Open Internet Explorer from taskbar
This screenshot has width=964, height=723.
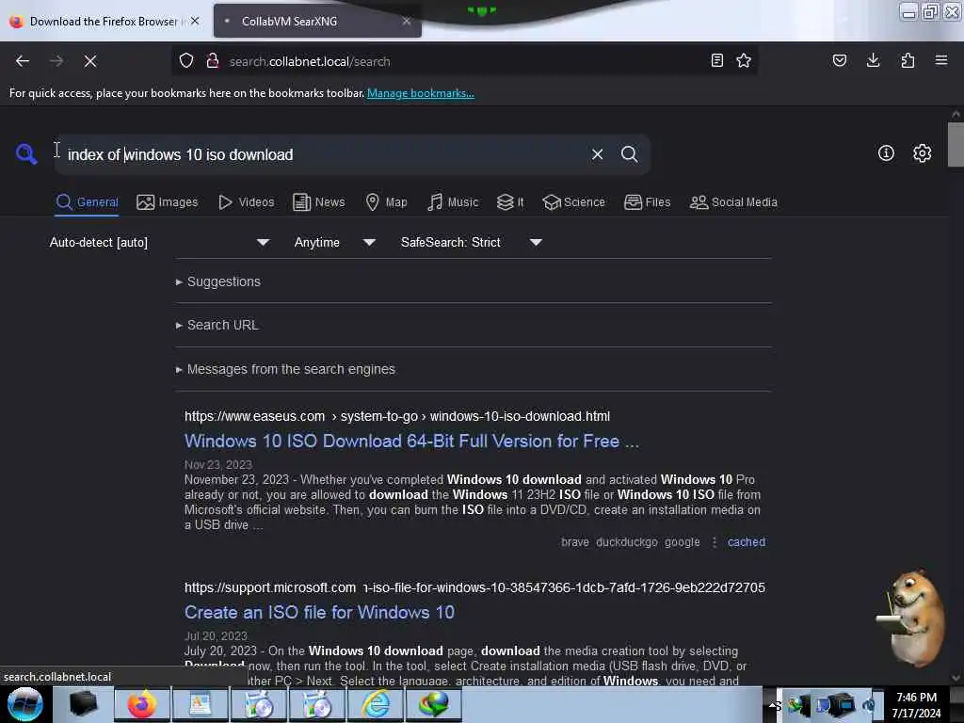point(377,704)
